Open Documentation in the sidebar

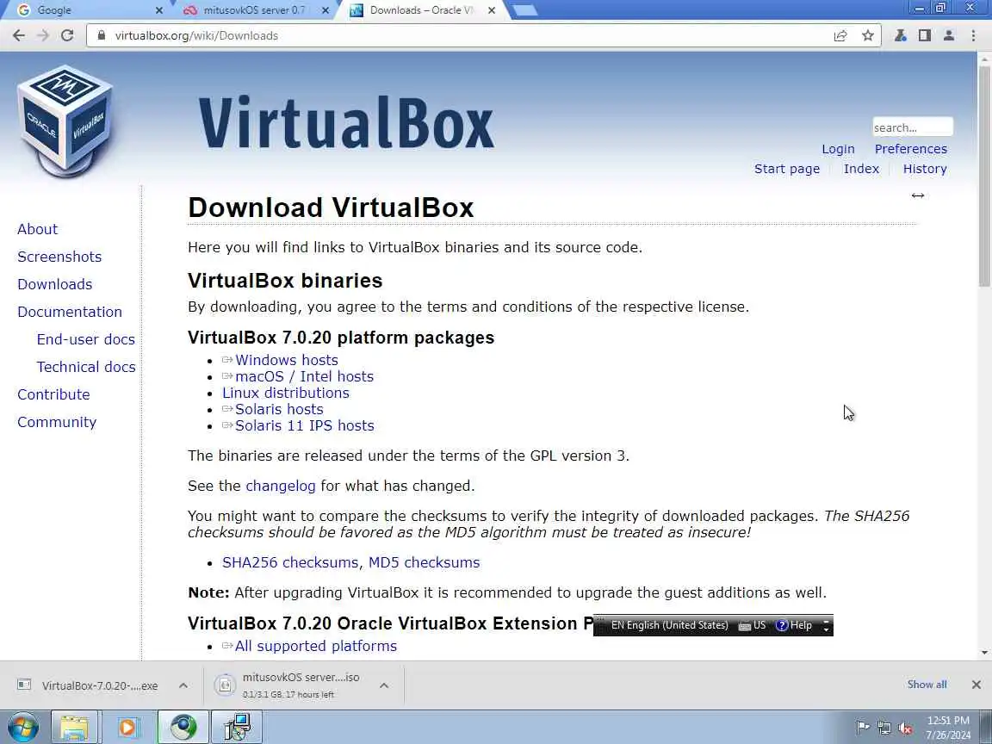[70, 311]
